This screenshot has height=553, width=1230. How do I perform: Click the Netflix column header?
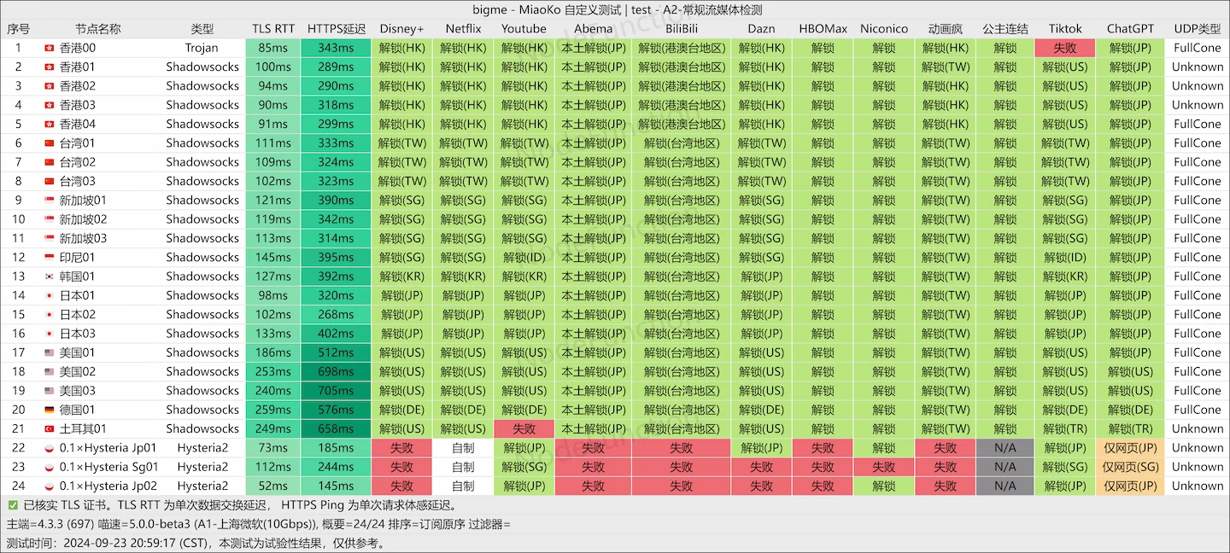pyautogui.click(x=463, y=28)
